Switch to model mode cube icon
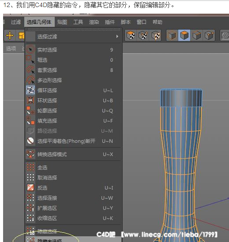Viewport: 229px width, 242px height. 172,35
